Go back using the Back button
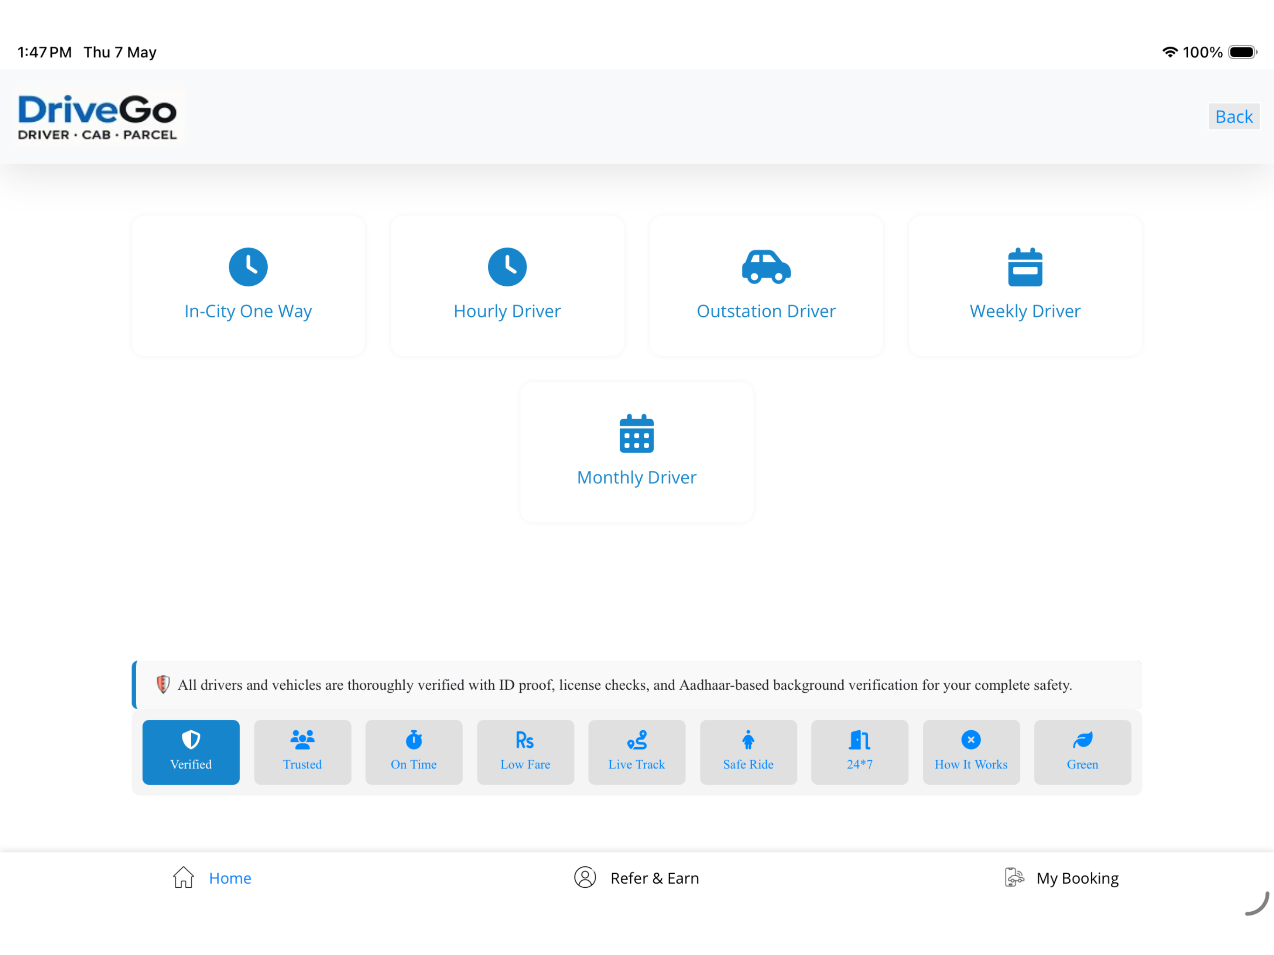 1234,117
